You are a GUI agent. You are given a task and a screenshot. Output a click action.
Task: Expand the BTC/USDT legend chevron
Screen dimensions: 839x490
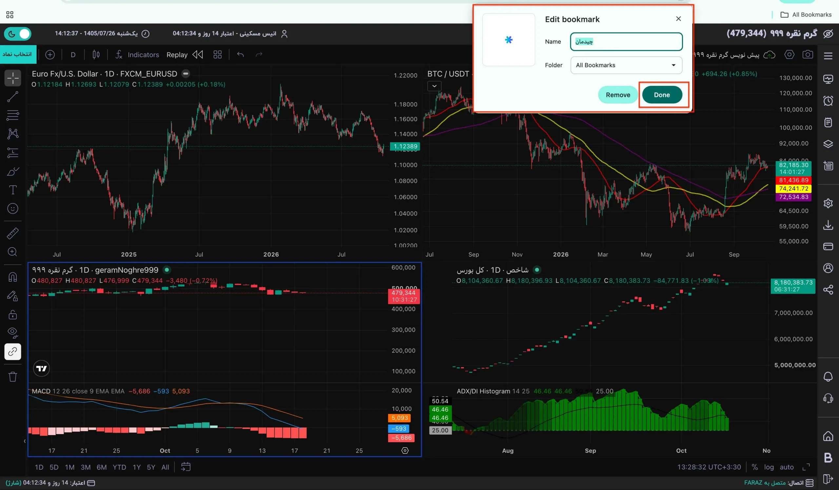tap(434, 86)
